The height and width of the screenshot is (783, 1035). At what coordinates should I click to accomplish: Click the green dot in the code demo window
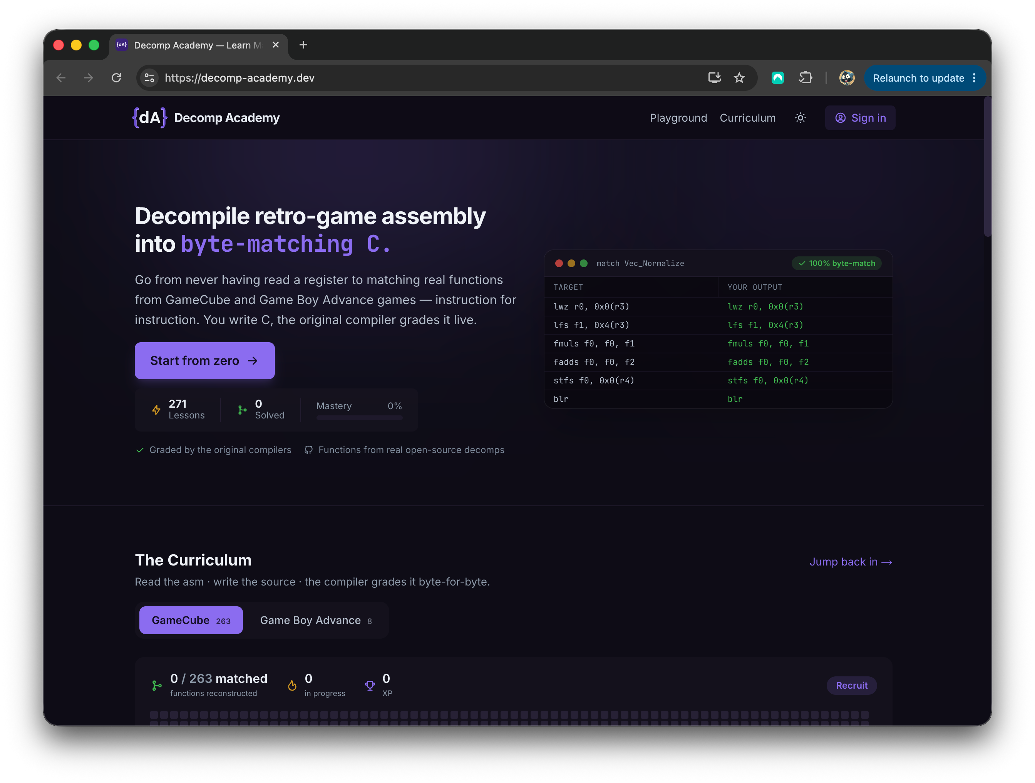pos(583,263)
